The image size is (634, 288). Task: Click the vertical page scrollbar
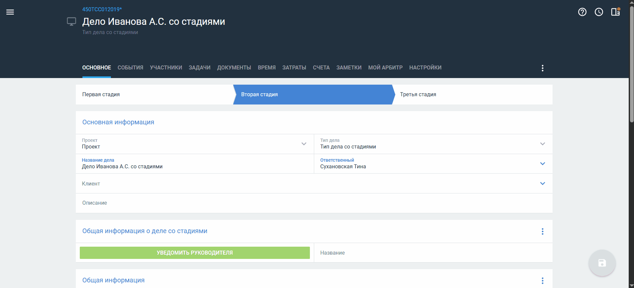pyautogui.click(x=631, y=66)
